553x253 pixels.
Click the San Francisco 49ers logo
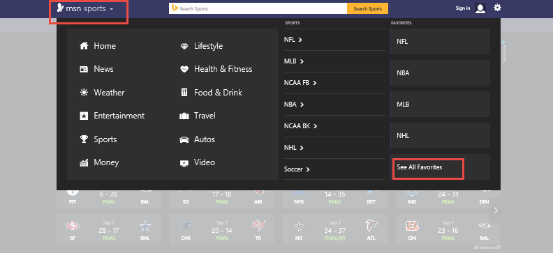coord(73,226)
